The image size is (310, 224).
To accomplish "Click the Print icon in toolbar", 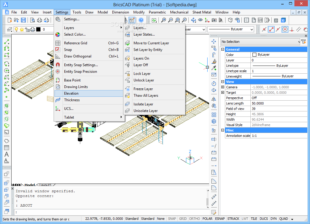I will point(40,20).
